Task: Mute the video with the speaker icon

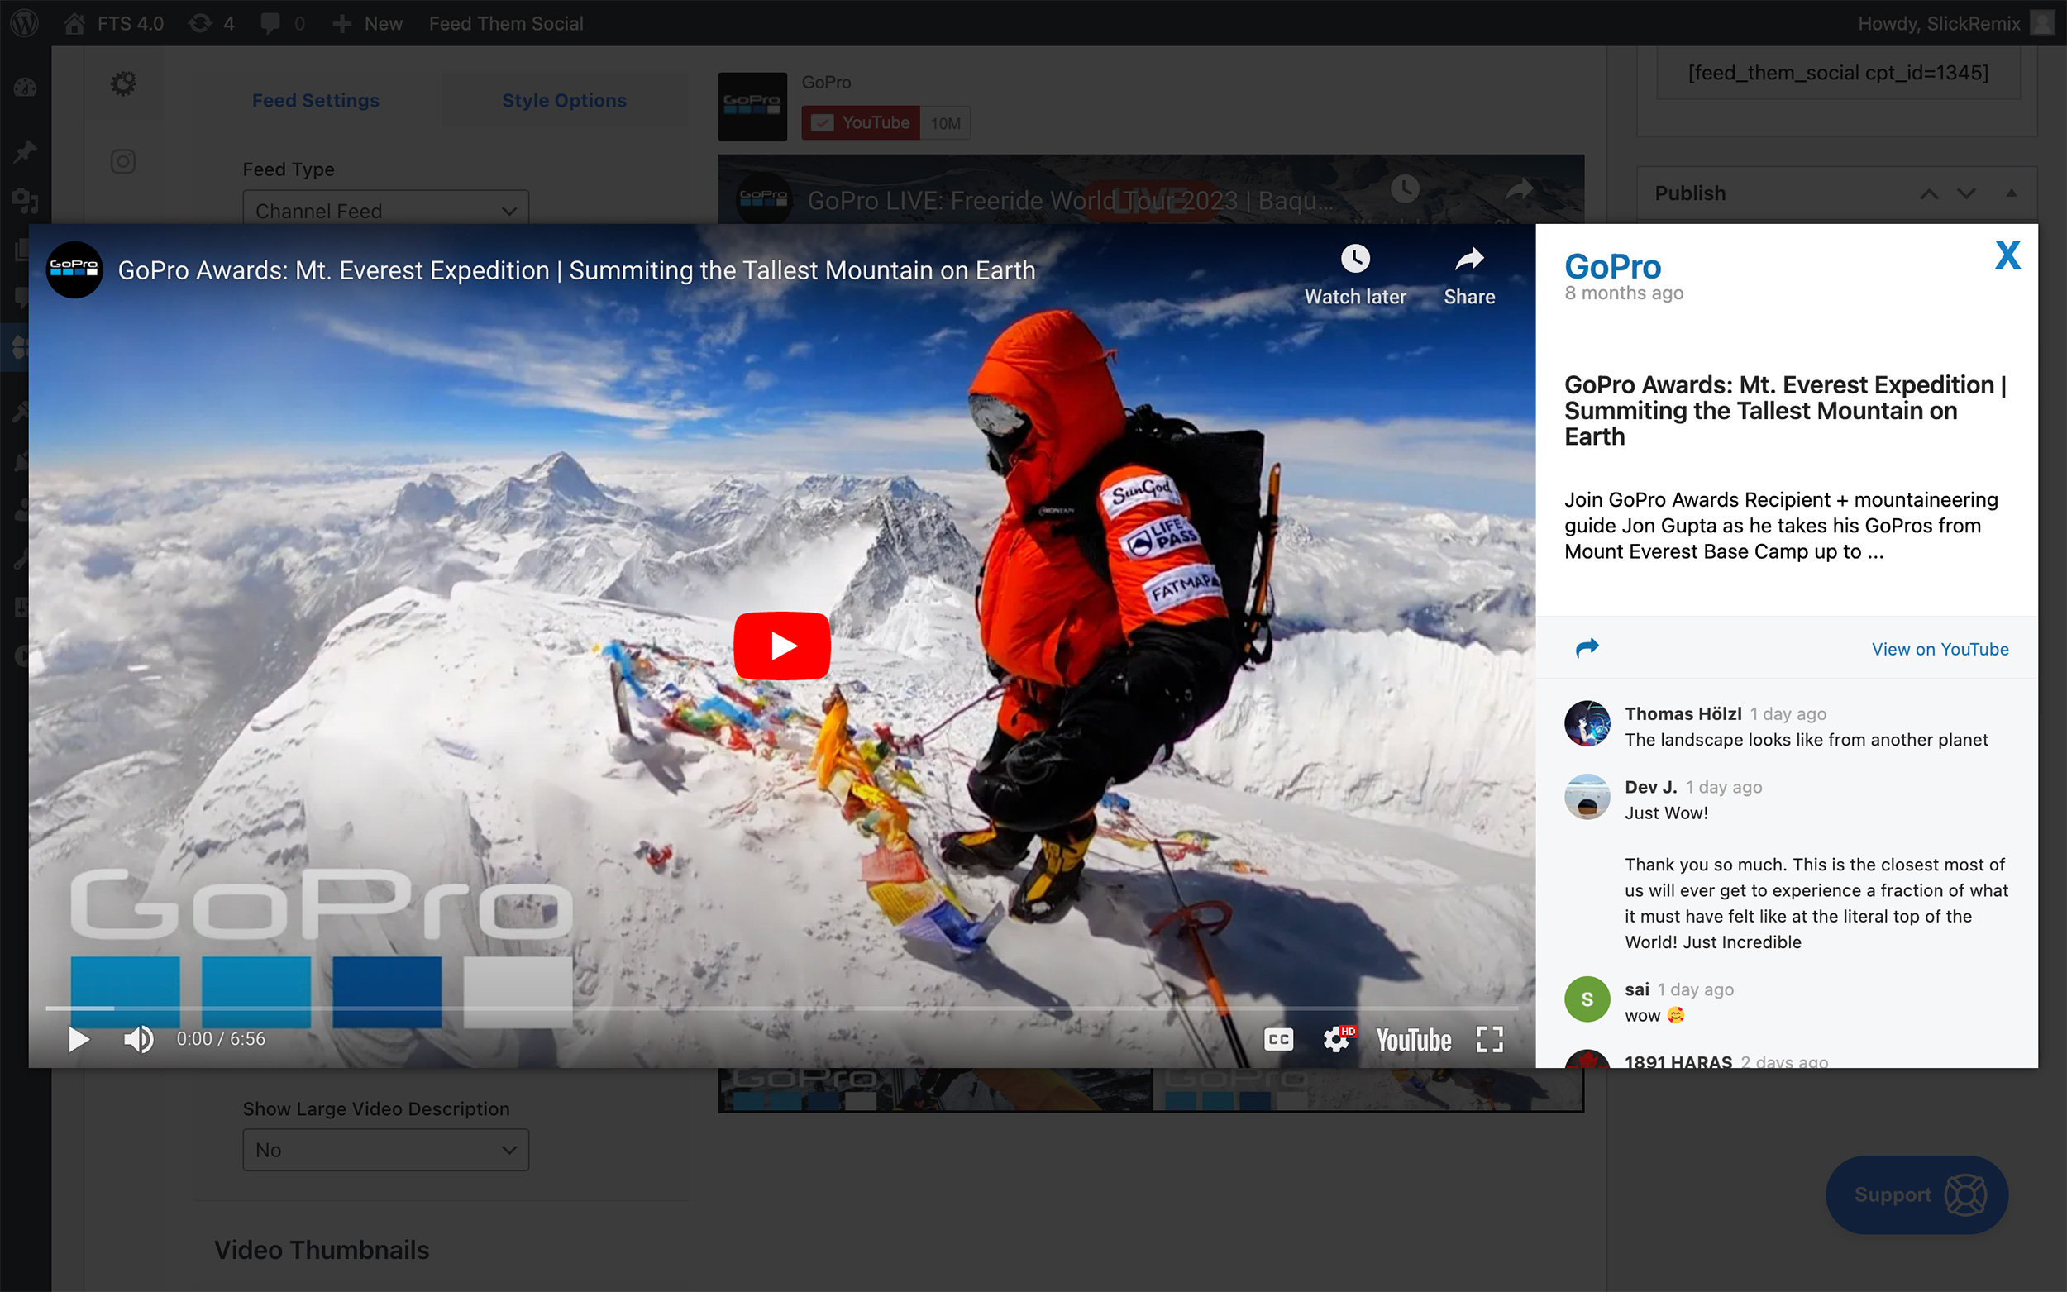Action: pos(138,1039)
